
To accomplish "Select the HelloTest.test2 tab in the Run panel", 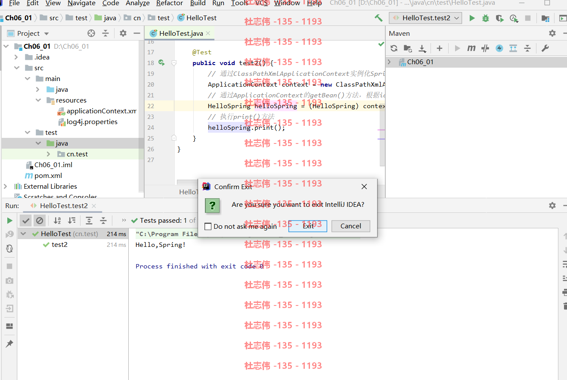I will (64, 206).
